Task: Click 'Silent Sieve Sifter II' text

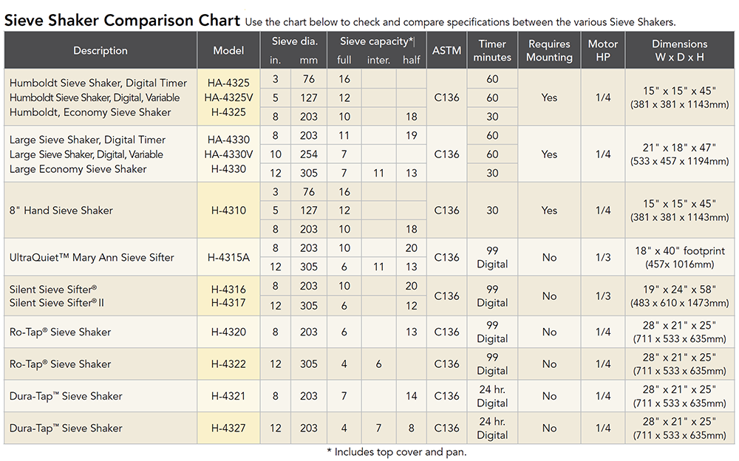Action: click(57, 303)
